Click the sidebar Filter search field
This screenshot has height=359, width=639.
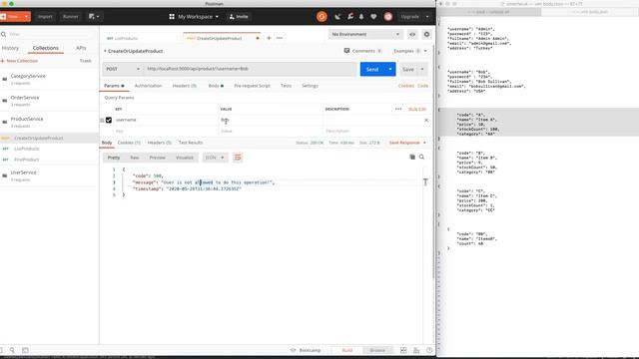pyautogui.click(x=49, y=34)
